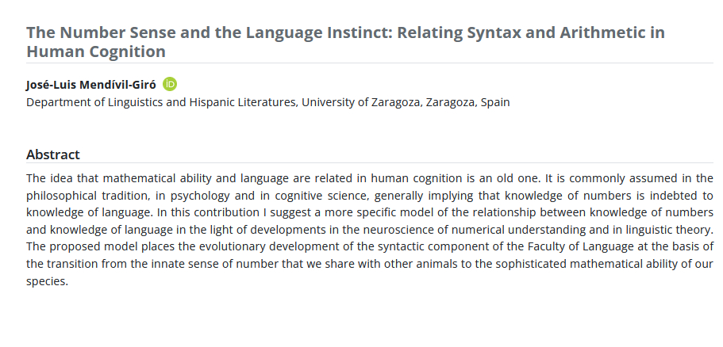The height and width of the screenshot is (347, 723).
Task: Open author José-Luis Mendívil-Giró's profile link
Action: [91, 85]
